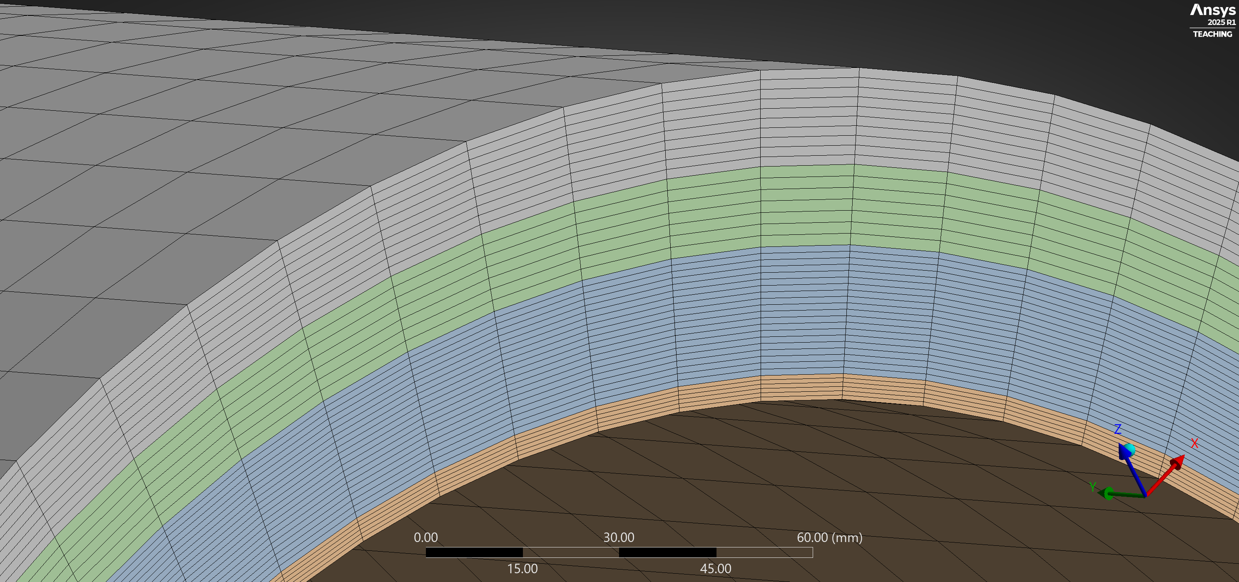Click the green Y label near triad
This screenshot has height=582, width=1239.
tap(1093, 487)
